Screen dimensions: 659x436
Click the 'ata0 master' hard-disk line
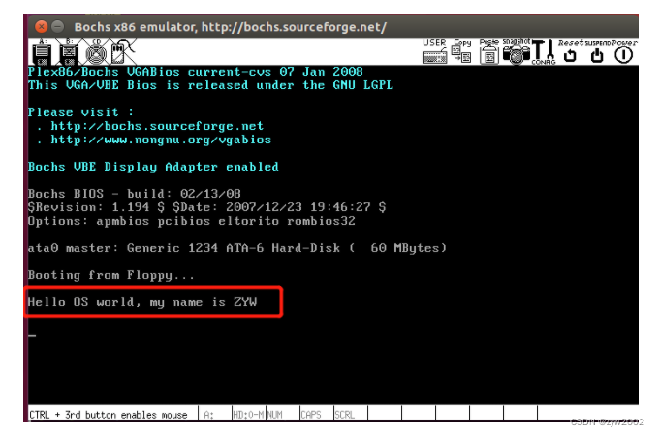point(237,248)
